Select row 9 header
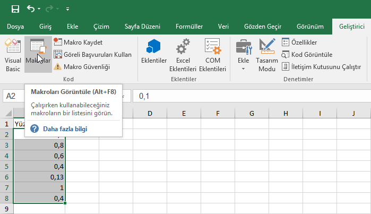Image resolution: width=371 pixels, height=214 pixels. [6, 209]
